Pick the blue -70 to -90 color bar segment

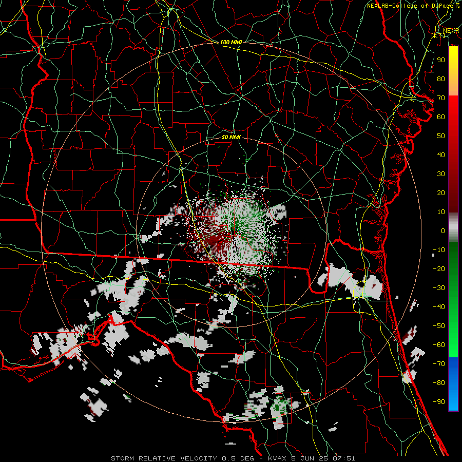click(453, 384)
